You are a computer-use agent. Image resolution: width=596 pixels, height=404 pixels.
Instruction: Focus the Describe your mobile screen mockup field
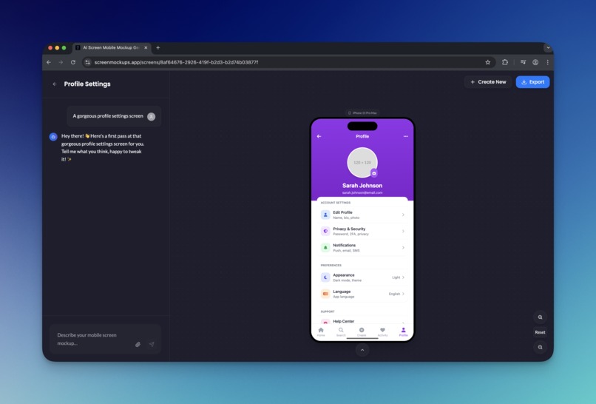click(x=105, y=339)
